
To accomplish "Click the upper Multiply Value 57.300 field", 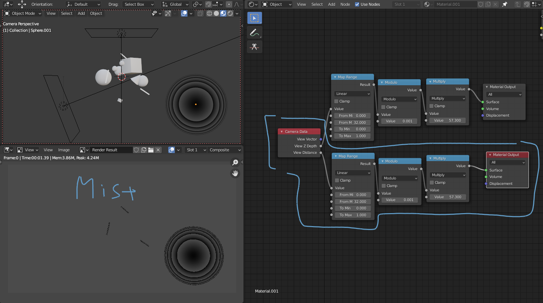I will tap(447, 120).
